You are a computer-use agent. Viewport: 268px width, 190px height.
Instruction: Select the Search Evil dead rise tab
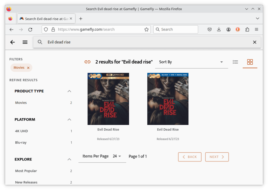pos(46,19)
